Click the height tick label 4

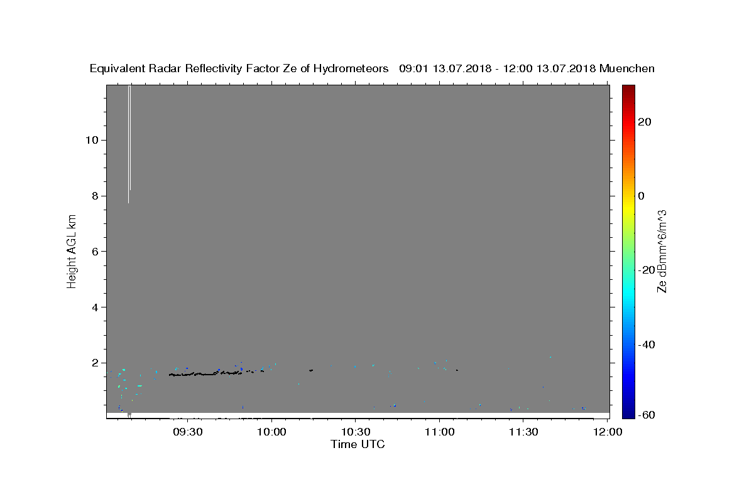pyautogui.click(x=94, y=307)
